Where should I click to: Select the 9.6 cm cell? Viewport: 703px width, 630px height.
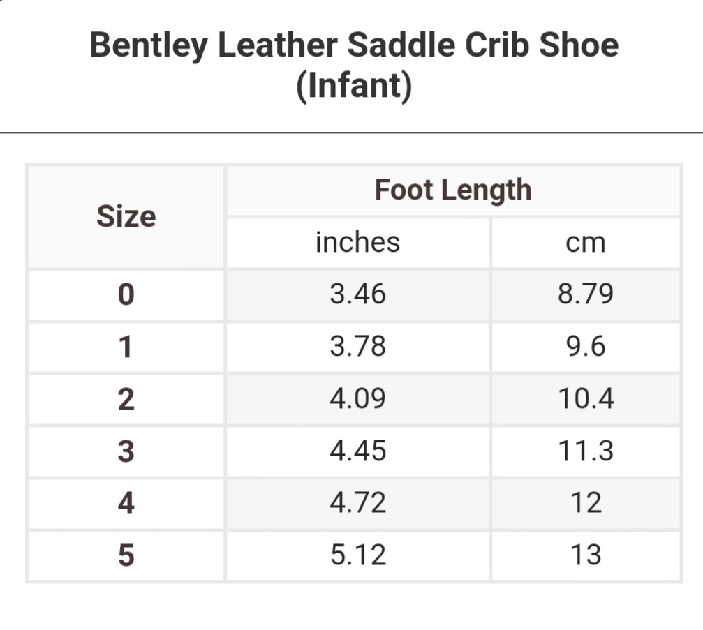585,347
